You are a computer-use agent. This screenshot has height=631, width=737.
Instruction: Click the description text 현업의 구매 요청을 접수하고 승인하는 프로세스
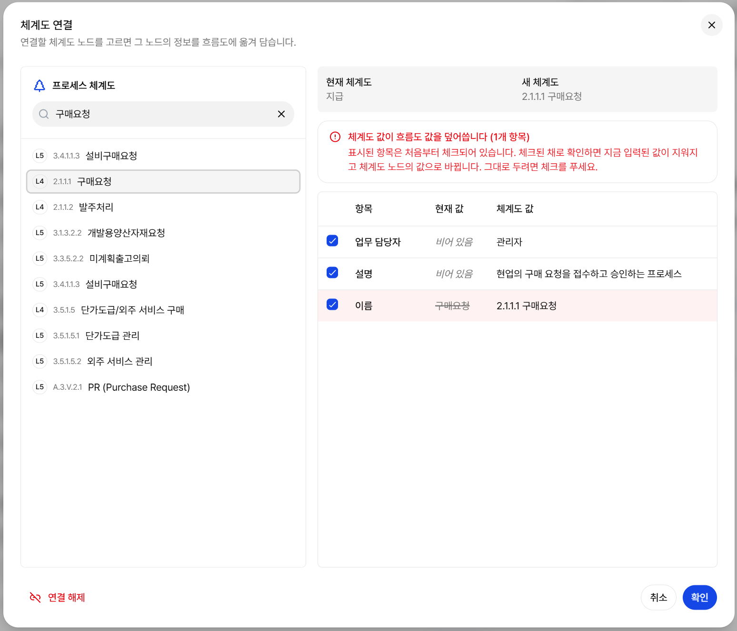(589, 274)
